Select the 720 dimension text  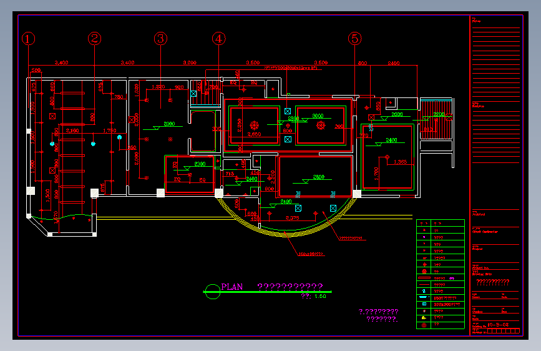[x=364, y=136]
